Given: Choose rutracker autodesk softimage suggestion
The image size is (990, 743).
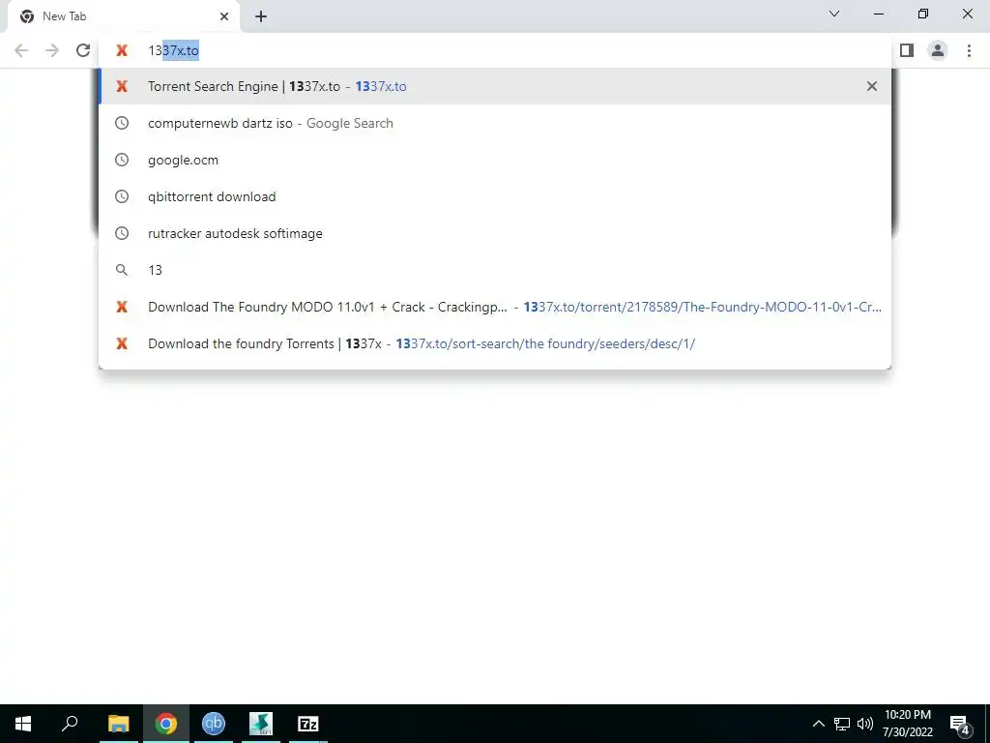Looking at the screenshot, I should point(495,233).
